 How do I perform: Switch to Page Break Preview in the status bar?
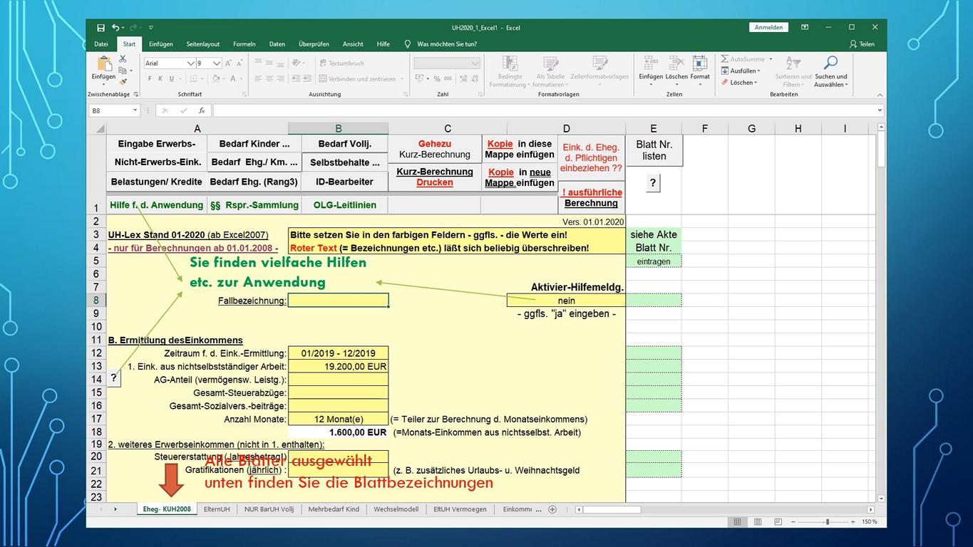point(779,522)
